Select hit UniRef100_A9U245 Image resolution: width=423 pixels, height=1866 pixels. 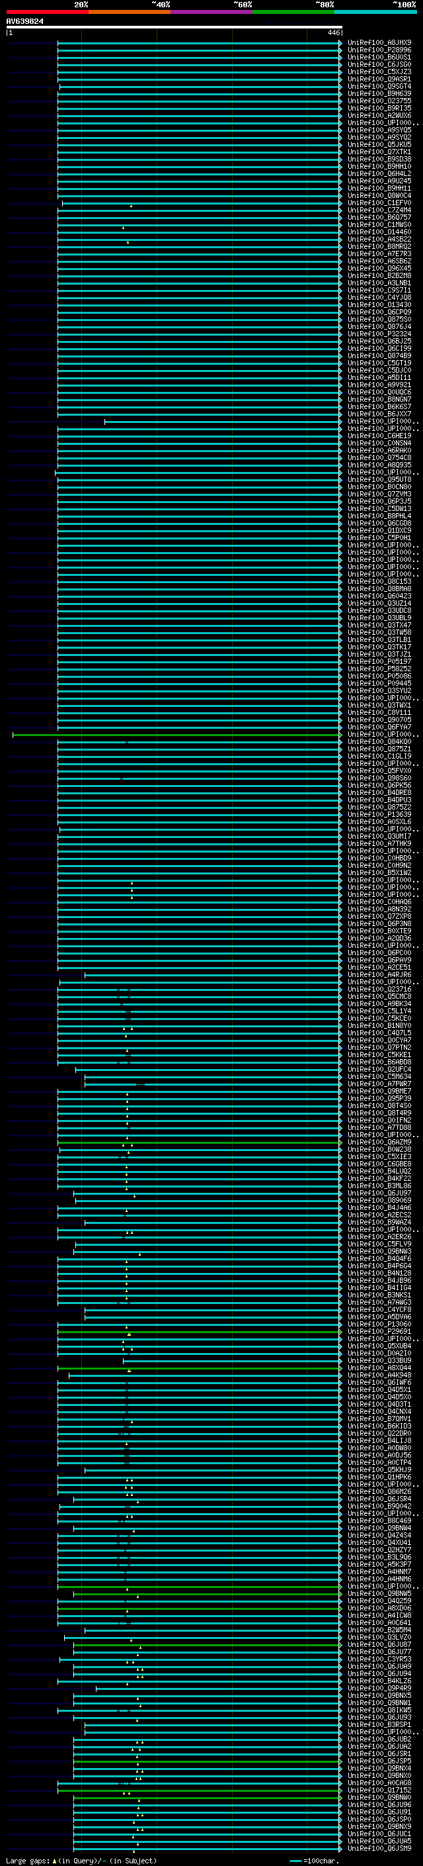[379, 181]
